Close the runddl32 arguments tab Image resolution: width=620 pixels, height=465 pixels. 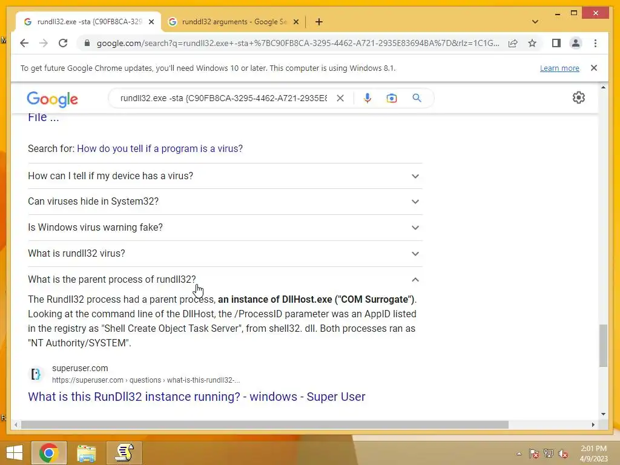pos(295,22)
